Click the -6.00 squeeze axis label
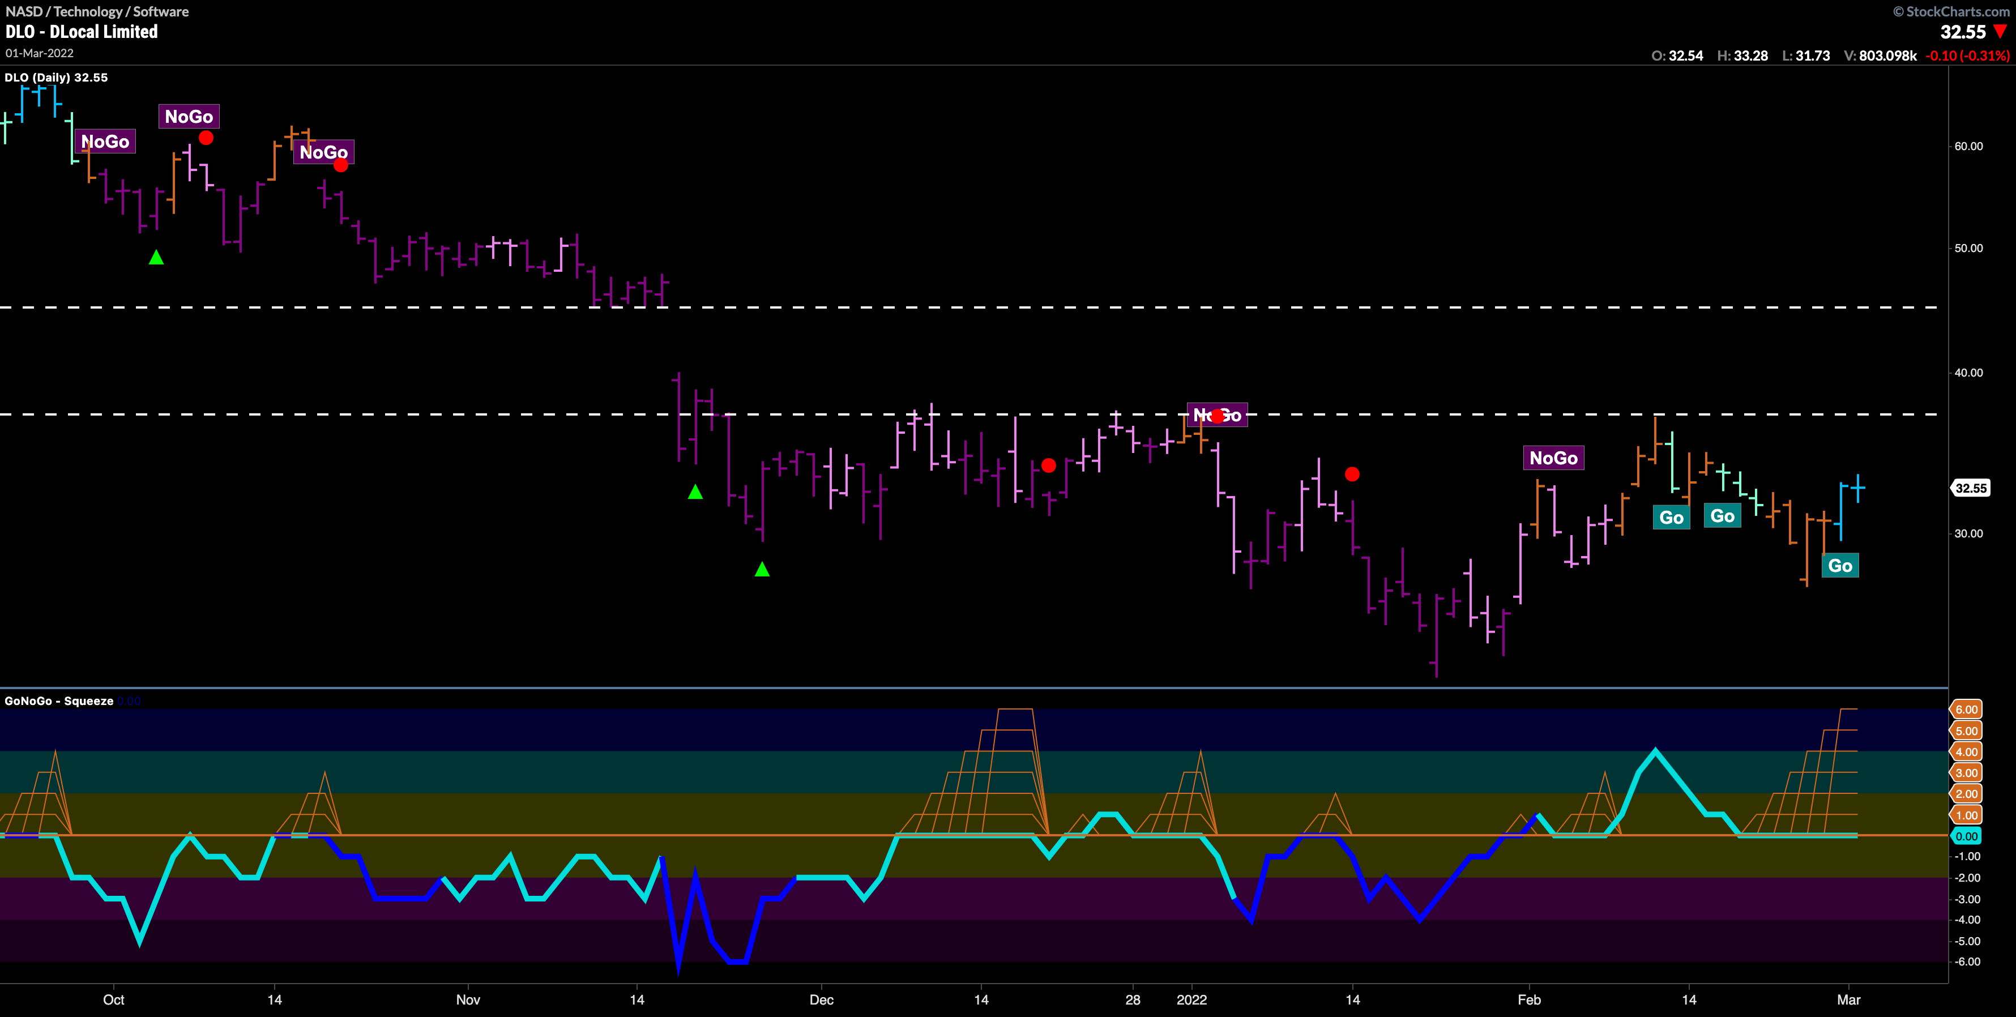The height and width of the screenshot is (1017, 2016). pyautogui.click(x=1967, y=962)
